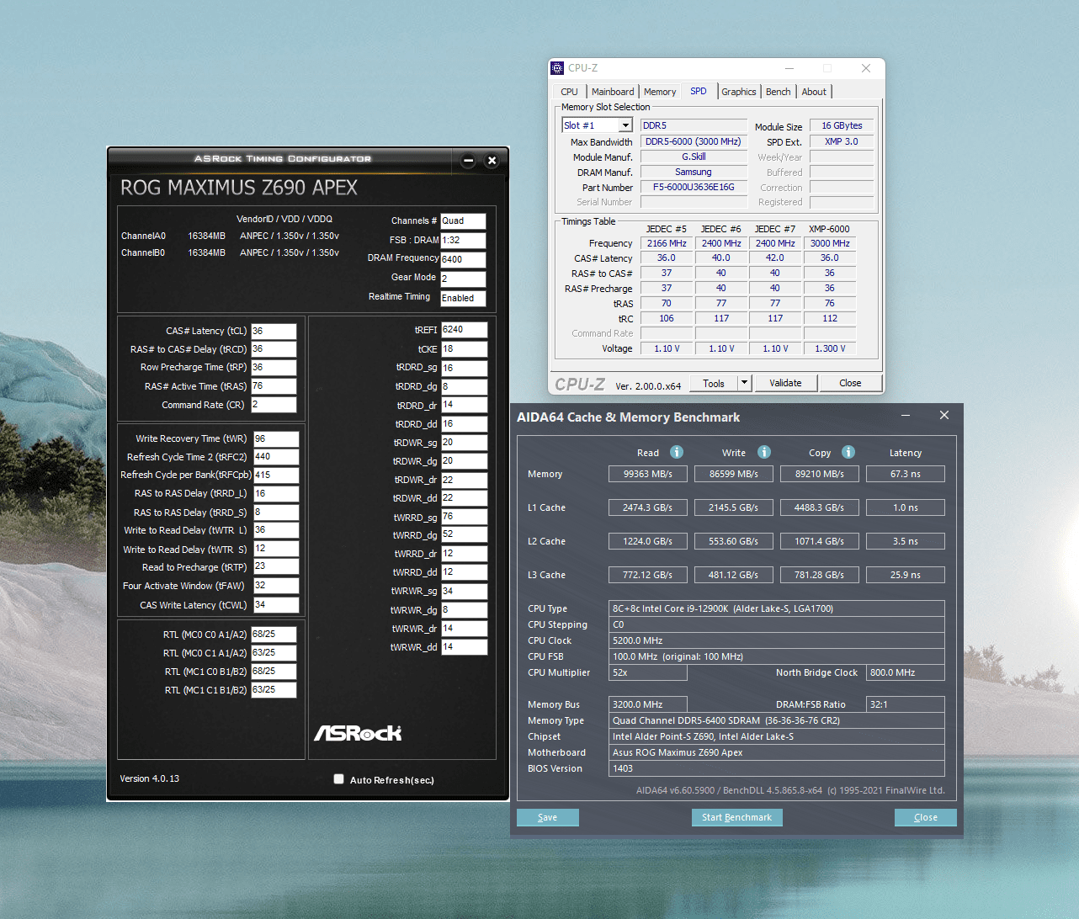Switch to the Graphics tab
The width and height of the screenshot is (1079, 919).
pos(739,92)
